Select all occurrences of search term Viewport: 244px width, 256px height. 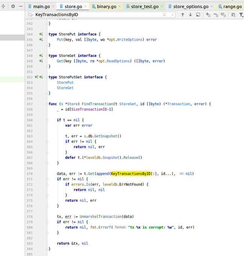(x=223, y=15)
